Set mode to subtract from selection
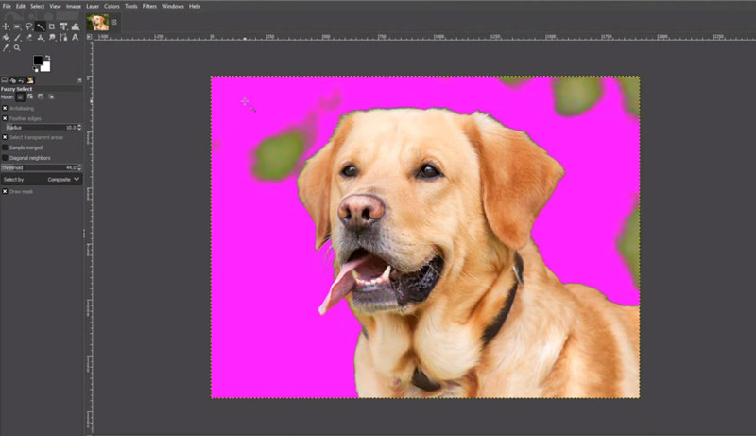The image size is (756, 436). pyautogui.click(x=41, y=96)
